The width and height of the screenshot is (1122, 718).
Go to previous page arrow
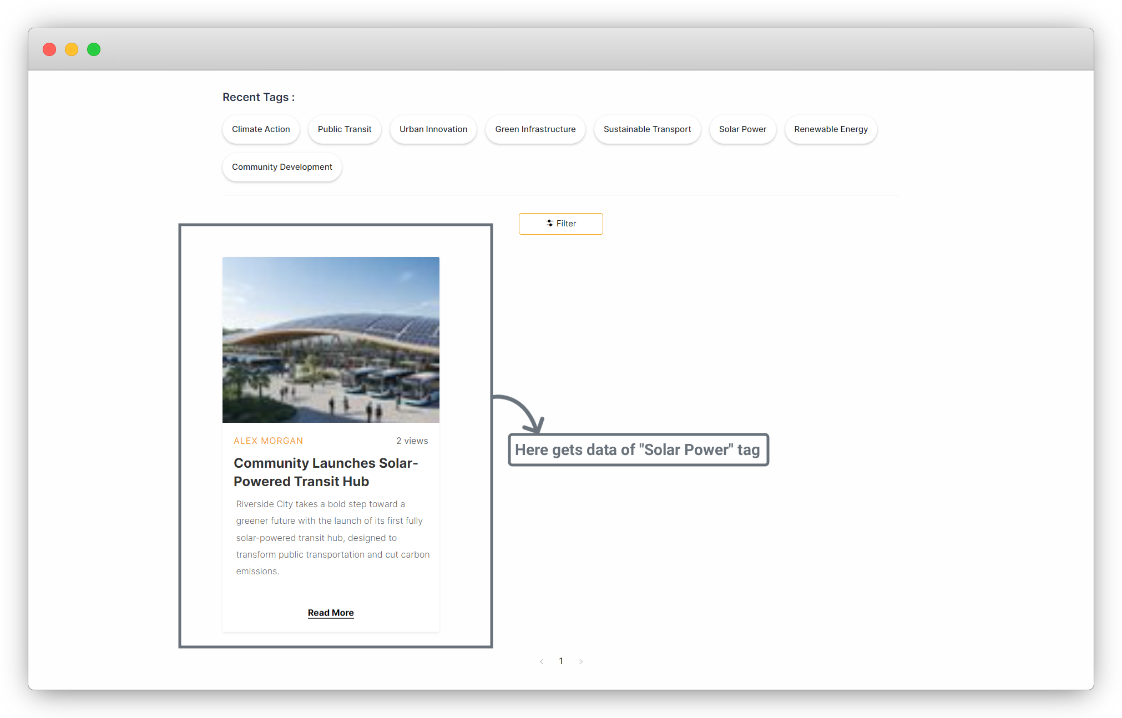542,661
